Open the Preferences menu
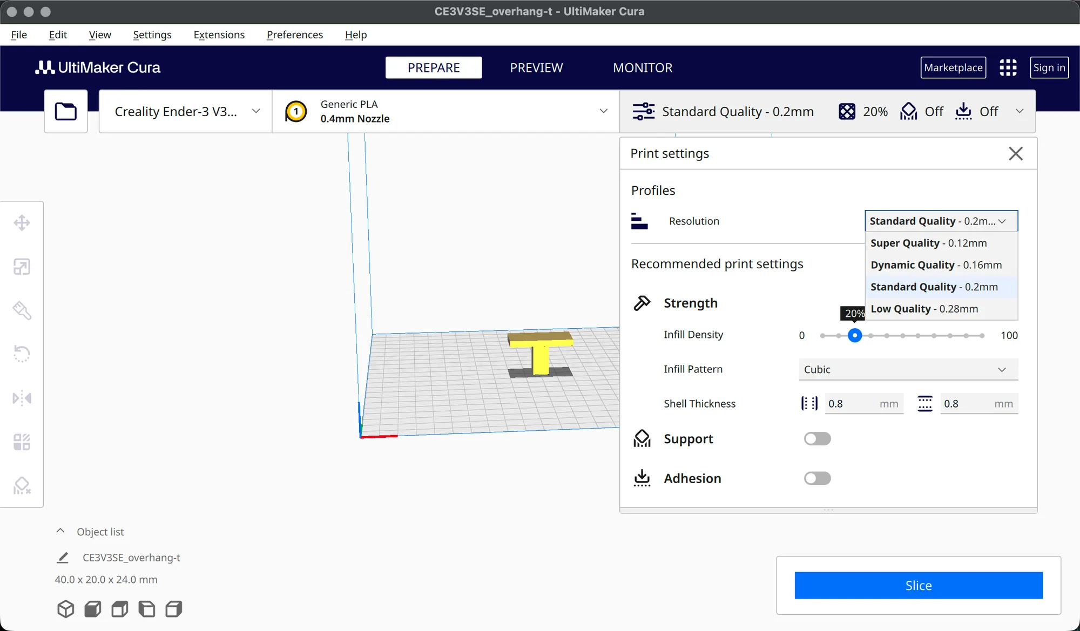The width and height of the screenshot is (1080, 631). pyautogui.click(x=295, y=35)
